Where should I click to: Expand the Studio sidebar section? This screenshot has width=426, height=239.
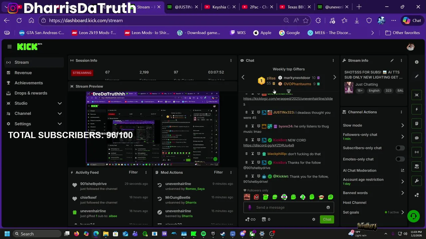pos(60,103)
